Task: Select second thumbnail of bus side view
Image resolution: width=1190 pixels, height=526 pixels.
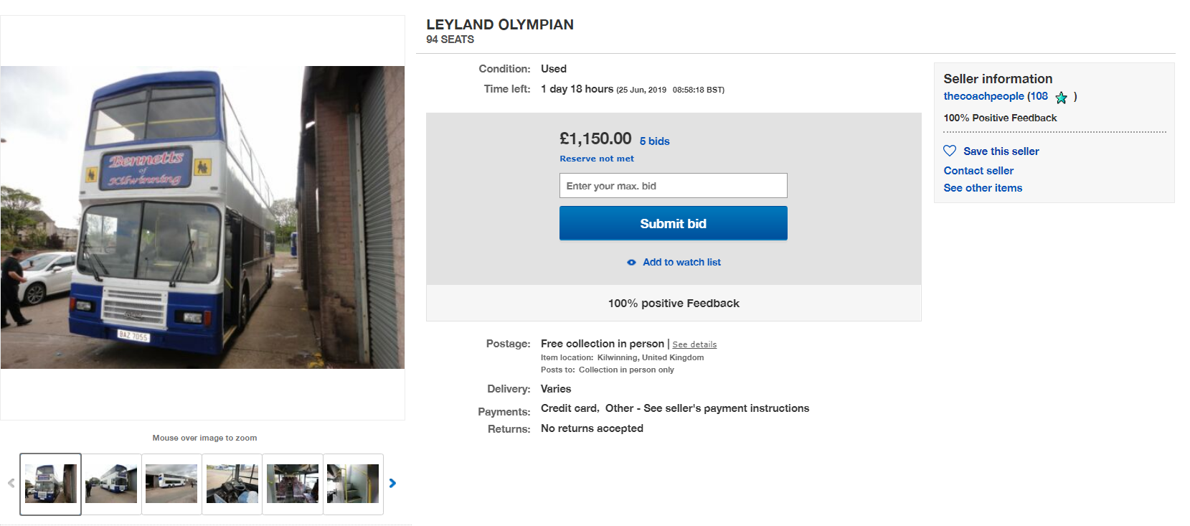Action: [111, 484]
